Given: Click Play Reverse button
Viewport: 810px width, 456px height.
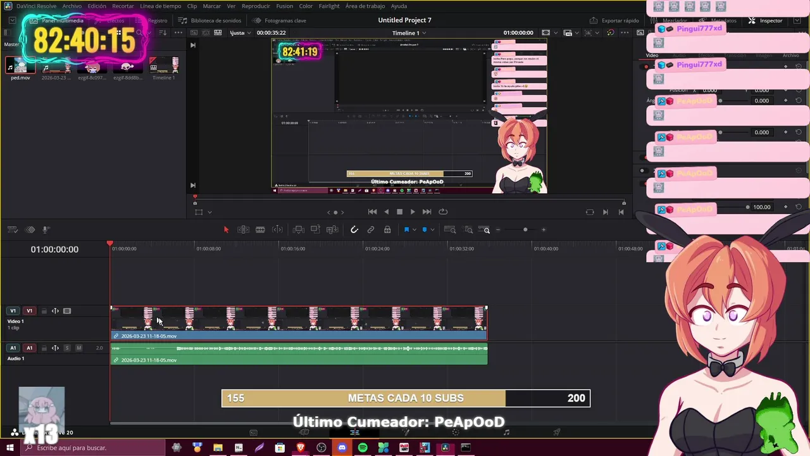Looking at the screenshot, I should (387, 212).
